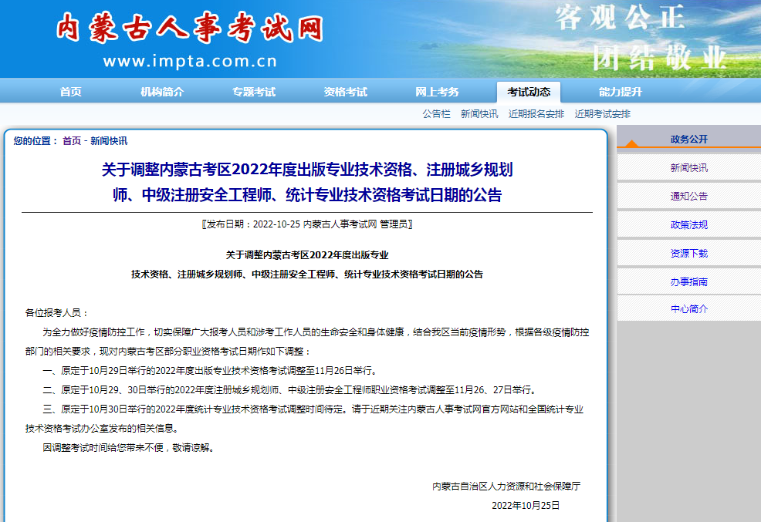Click 公告栏 in the sub-navigation bar
The image size is (761, 522).
[x=436, y=114]
